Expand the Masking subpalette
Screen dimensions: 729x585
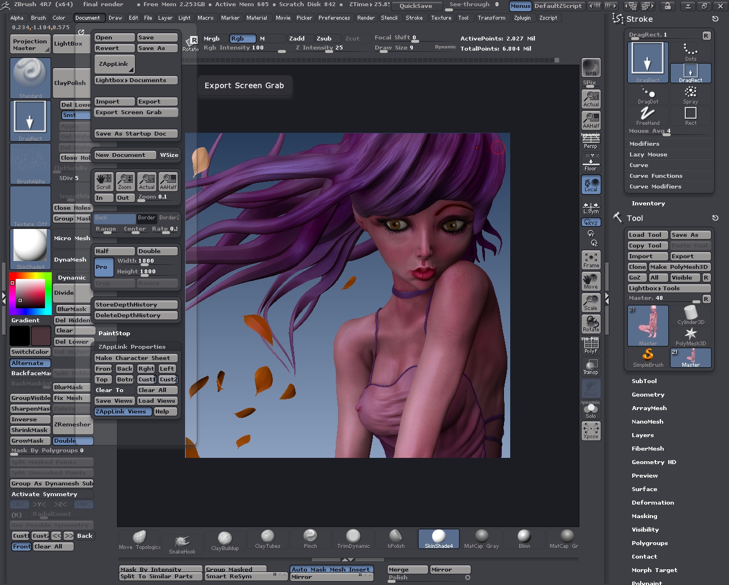(x=644, y=516)
